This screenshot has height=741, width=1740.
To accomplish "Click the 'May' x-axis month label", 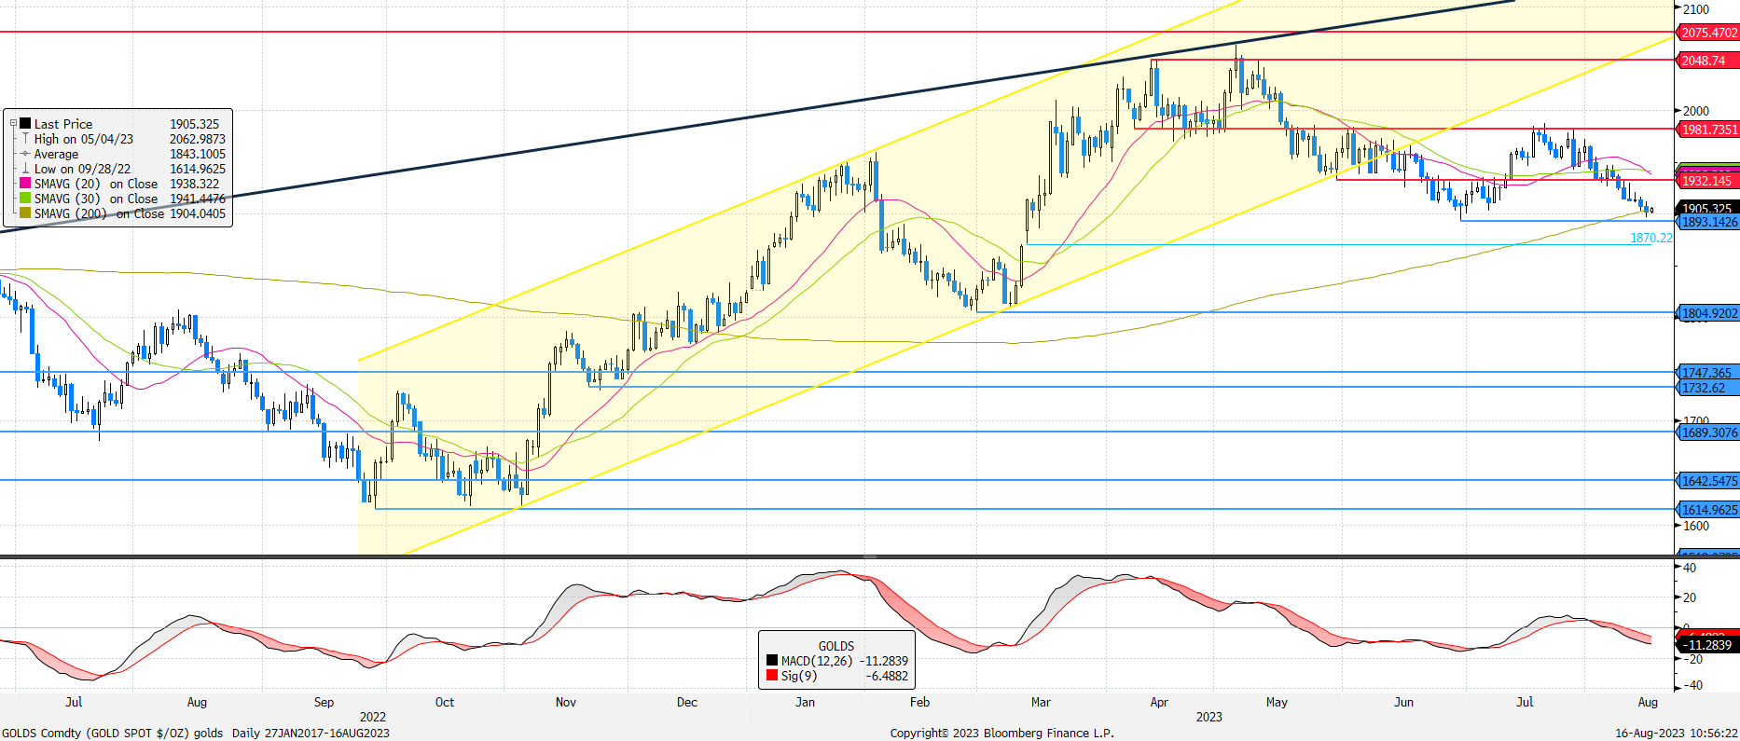I will tap(1277, 702).
